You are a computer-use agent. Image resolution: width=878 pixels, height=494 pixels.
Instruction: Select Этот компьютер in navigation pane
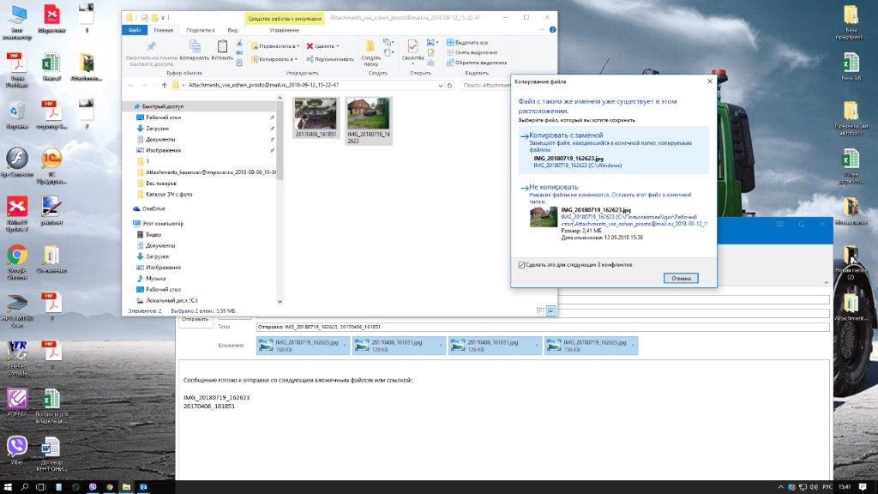point(162,224)
